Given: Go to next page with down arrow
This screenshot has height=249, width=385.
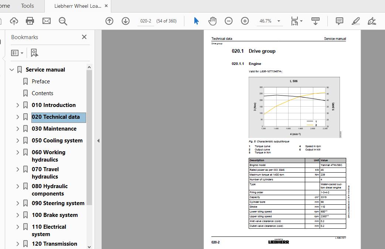Looking at the screenshot, I should [126, 21].
